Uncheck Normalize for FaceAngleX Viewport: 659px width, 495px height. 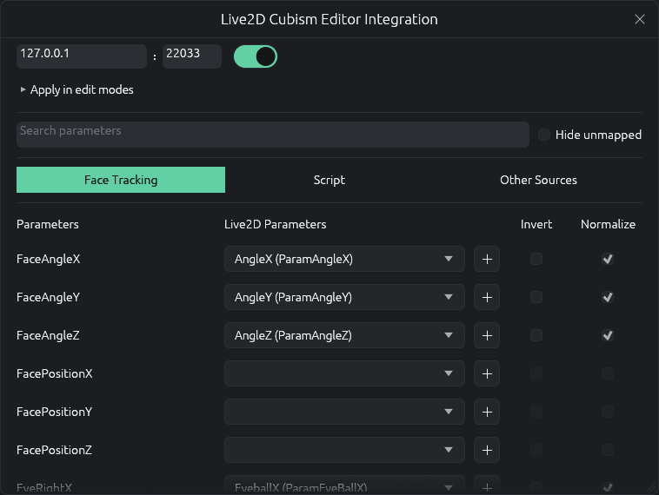click(608, 259)
